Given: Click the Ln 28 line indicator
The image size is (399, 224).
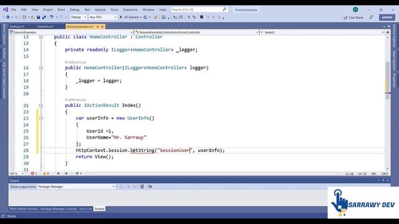Looking at the screenshot, I should coord(349,174).
